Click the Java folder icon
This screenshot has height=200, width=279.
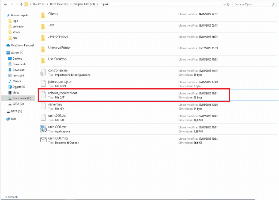point(43,27)
